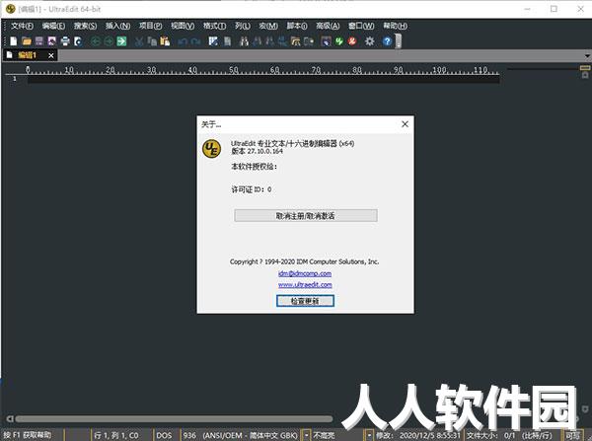Click the green arrow Go To icon
The height and width of the screenshot is (441, 592).
tap(121, 41)
